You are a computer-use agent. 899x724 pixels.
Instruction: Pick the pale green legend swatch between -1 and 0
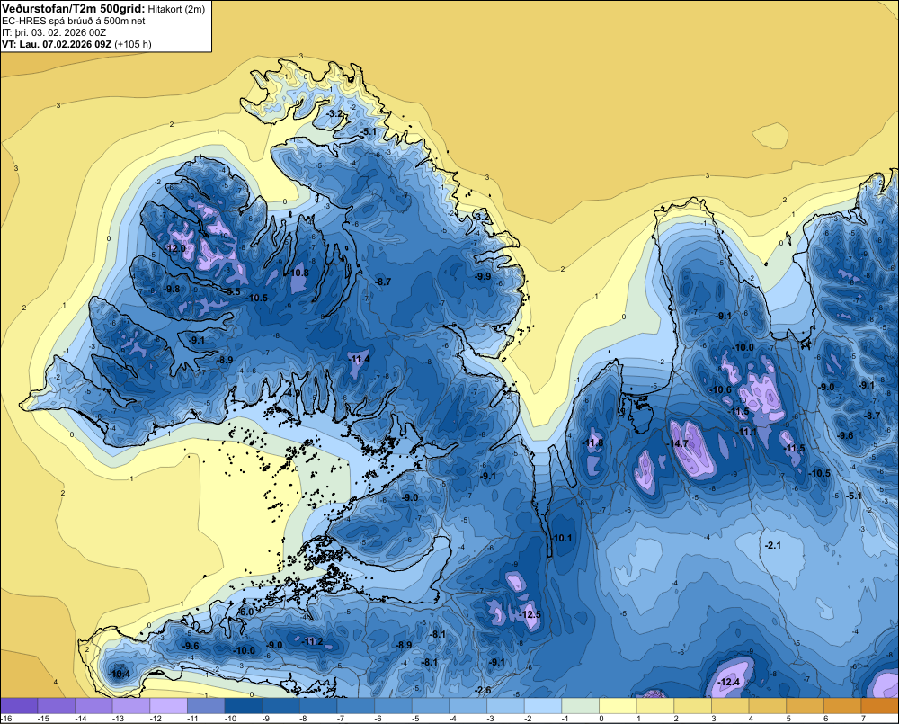point(580,706)
